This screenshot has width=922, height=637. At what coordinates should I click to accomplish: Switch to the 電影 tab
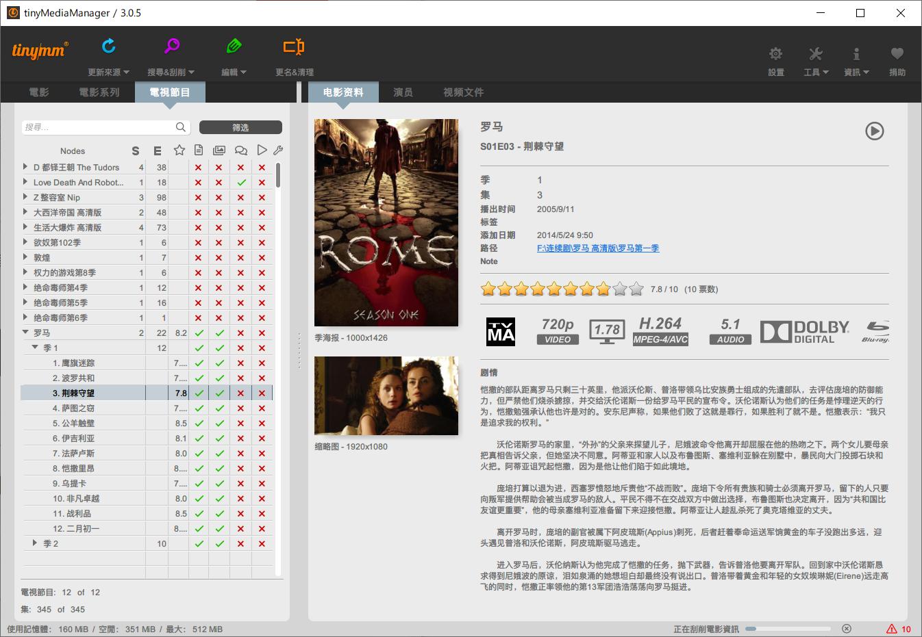point(39,92)
